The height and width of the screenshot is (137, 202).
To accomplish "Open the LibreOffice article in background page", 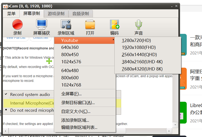I will [196, 109].
